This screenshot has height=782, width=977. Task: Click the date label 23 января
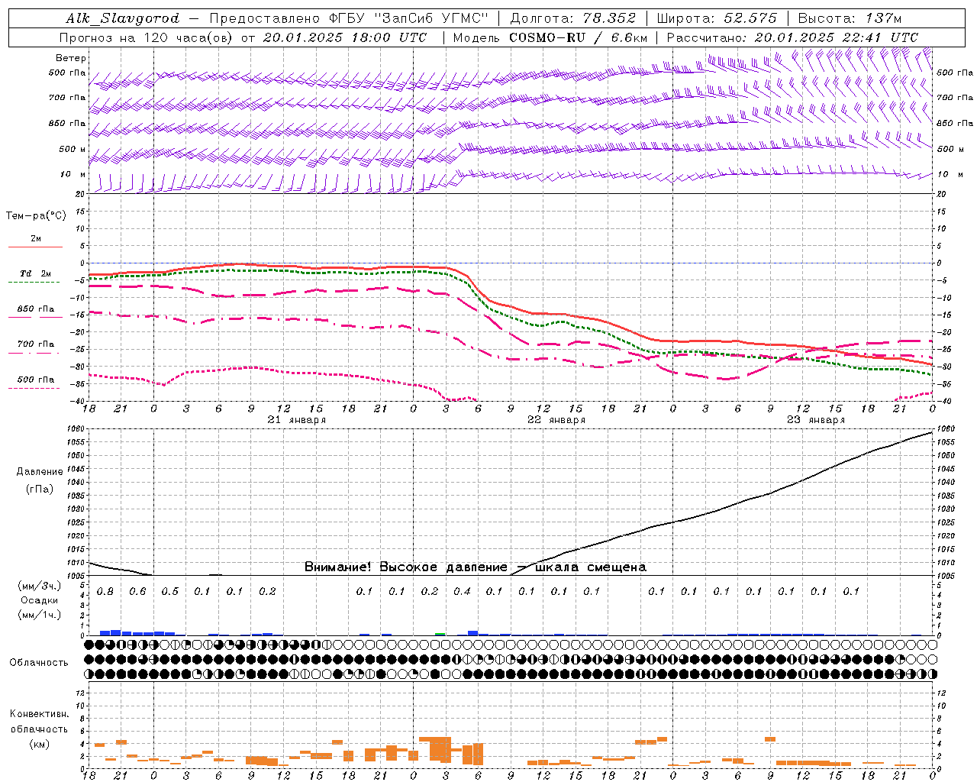tap(816, 420)
